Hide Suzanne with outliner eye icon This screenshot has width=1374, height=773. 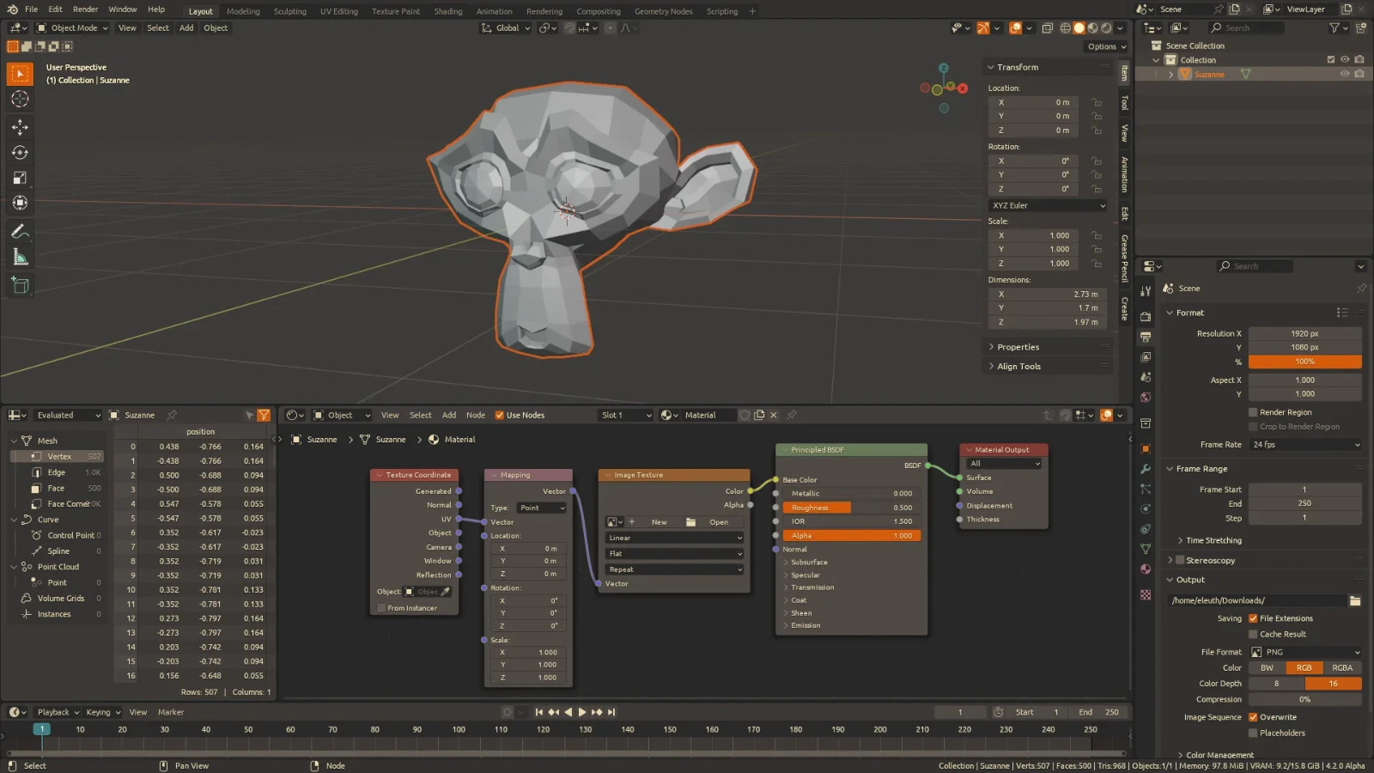click(1345, 74)
